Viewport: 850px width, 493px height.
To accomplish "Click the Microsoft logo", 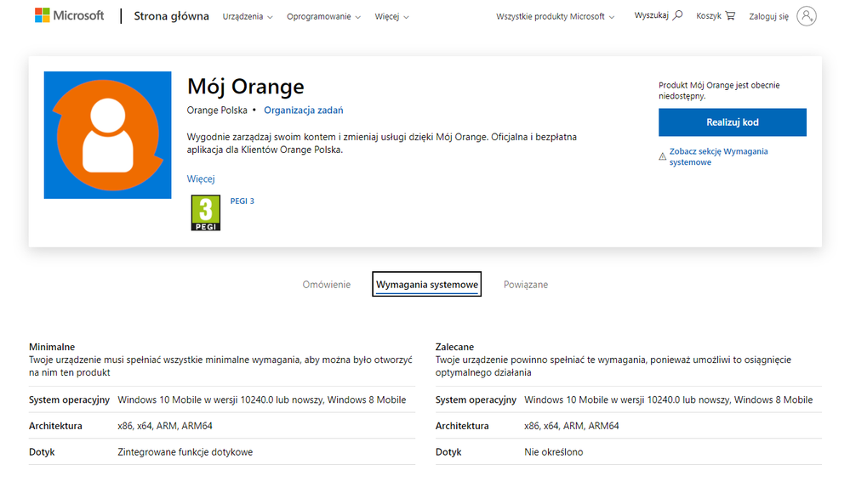I will click(69, 16).
